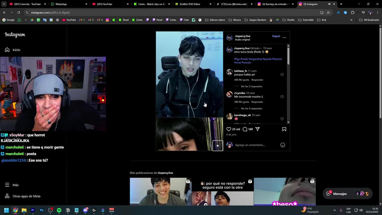Open the #argentina hashtag link

255,59
